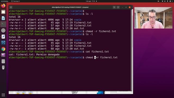This screenshot has width=174, height=98.
Task: Click the terminal search icon in the title bar
Action: pos(114,7)
